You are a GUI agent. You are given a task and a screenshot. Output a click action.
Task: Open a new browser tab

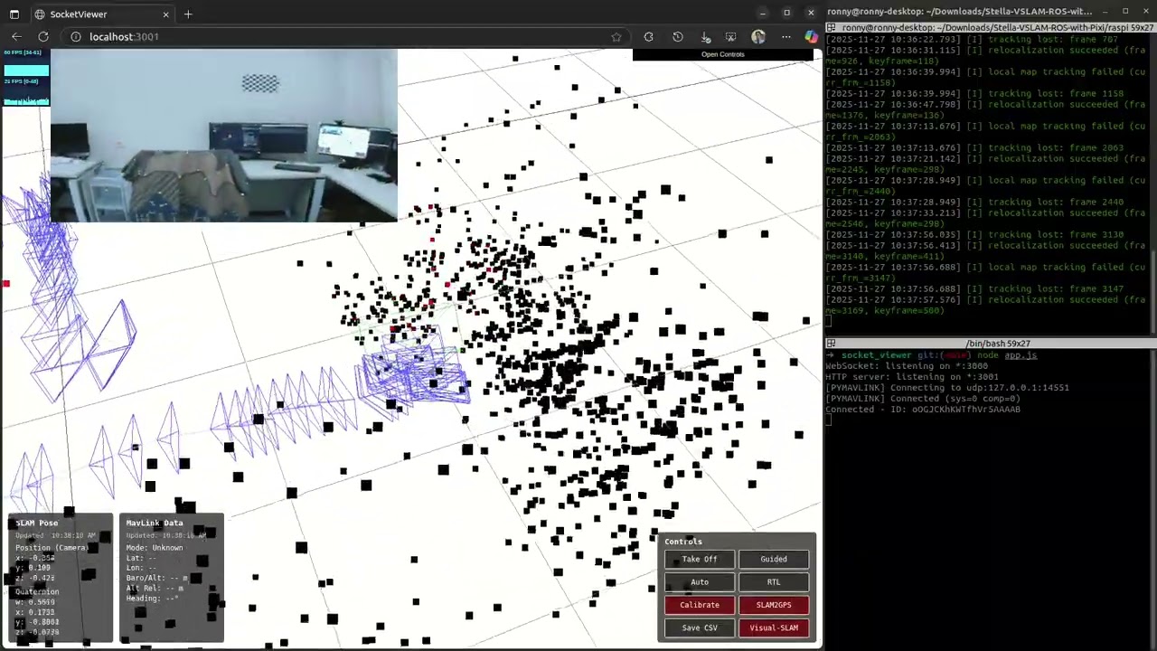pos(188,14)
